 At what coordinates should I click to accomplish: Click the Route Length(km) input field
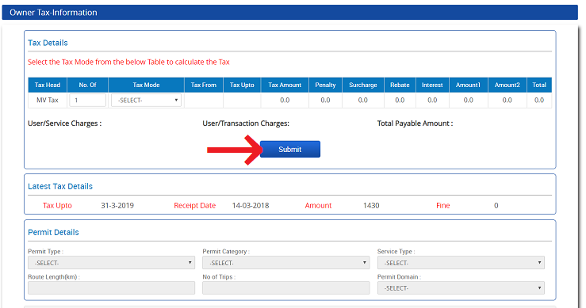click(x=111, y=288)
